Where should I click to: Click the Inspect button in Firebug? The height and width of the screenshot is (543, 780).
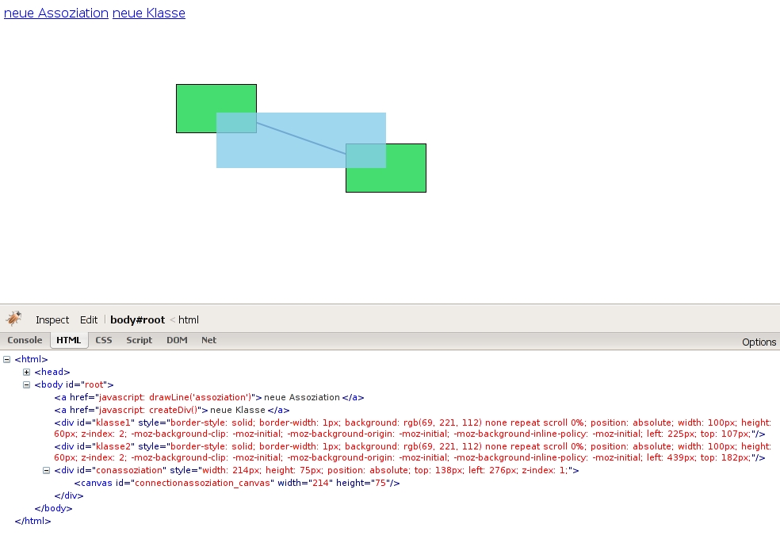(52, 319)
